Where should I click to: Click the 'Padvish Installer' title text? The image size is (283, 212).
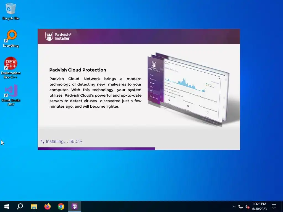tap(63, 36)
